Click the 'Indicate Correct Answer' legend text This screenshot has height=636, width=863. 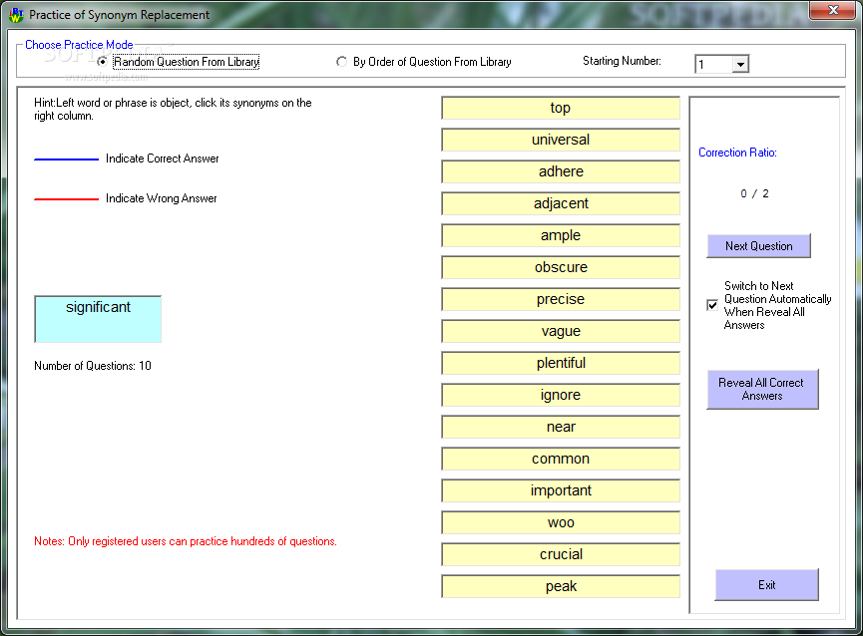tap(163, 159)
